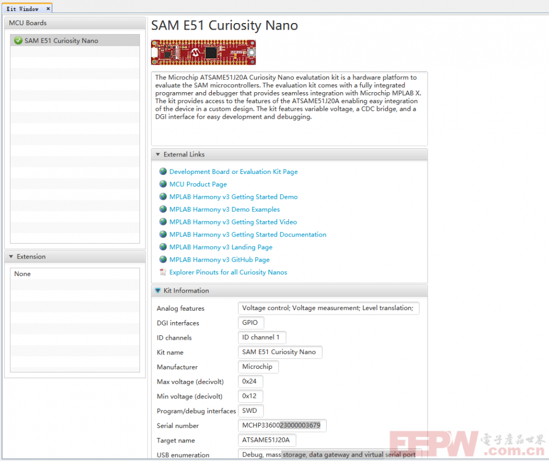
Task: Click the SAM E51 Curiosity Nano title
Action: (225, 26)
